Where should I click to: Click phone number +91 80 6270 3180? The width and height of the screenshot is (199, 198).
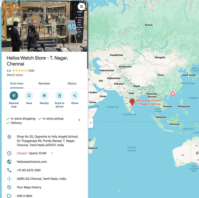click(29, 170)
